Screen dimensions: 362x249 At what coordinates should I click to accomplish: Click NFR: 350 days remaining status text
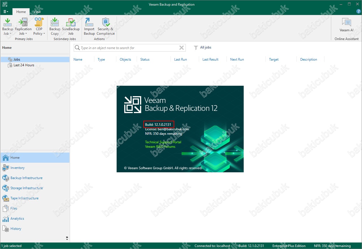[332, 246]
